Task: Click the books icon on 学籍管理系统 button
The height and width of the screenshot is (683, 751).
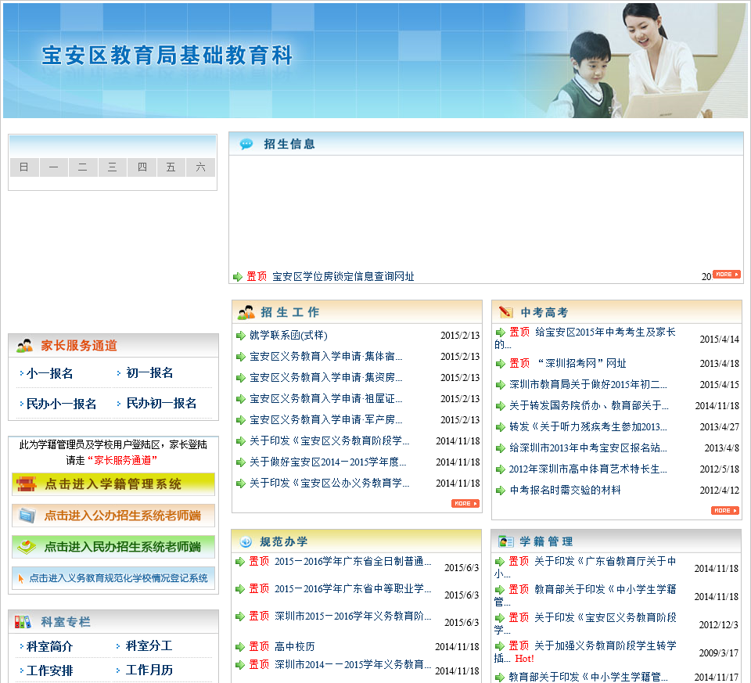Action: pyautogui.click(x=27, y=484)
